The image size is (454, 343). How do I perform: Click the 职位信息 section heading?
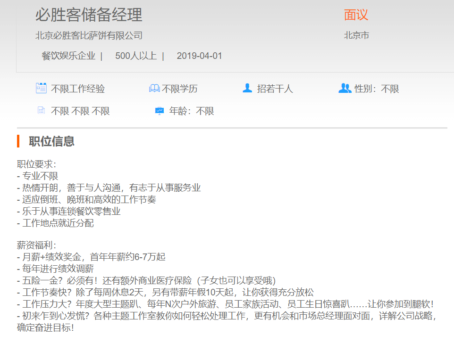51,141
